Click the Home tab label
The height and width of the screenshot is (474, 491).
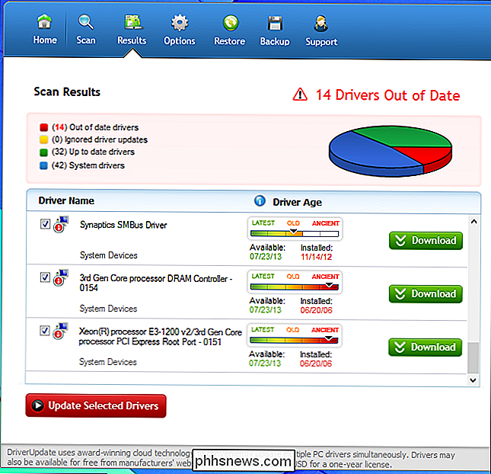coord(45,40)
